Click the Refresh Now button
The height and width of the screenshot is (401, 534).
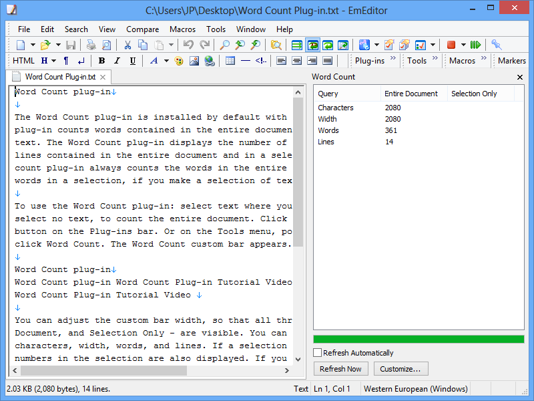point(340,369)
